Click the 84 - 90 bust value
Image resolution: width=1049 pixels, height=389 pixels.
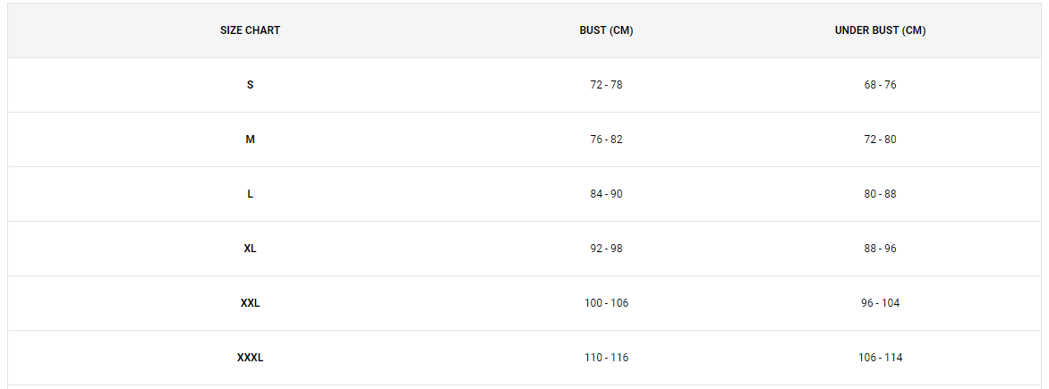click(x=606, y=194)
